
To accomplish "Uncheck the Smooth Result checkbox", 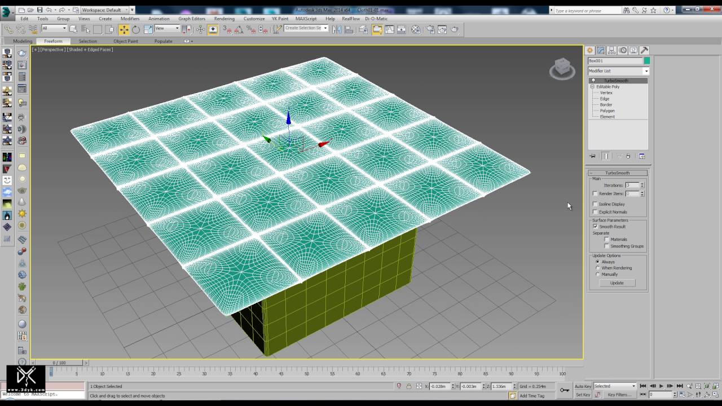I will click(x=595, y=227).
